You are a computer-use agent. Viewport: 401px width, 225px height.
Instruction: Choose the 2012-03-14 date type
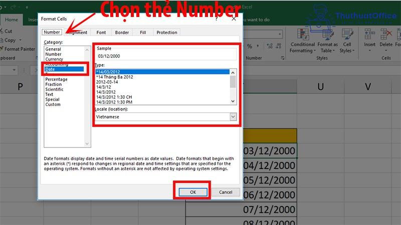162,82
